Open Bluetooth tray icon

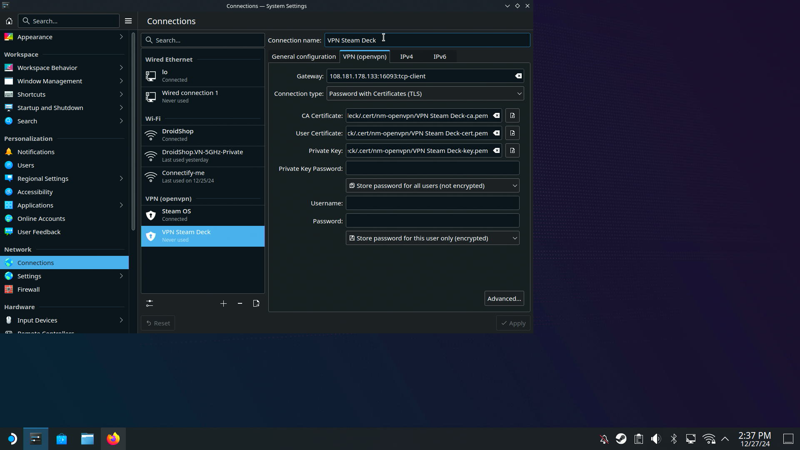point(673,439)
